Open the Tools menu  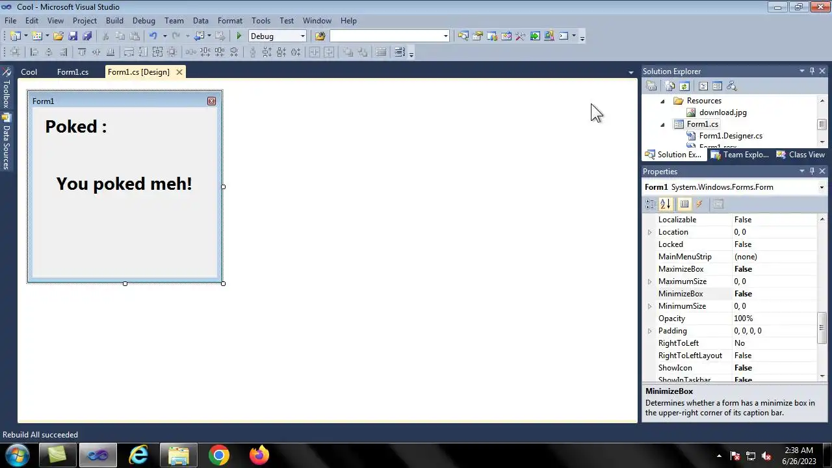[x=261, y=21]
